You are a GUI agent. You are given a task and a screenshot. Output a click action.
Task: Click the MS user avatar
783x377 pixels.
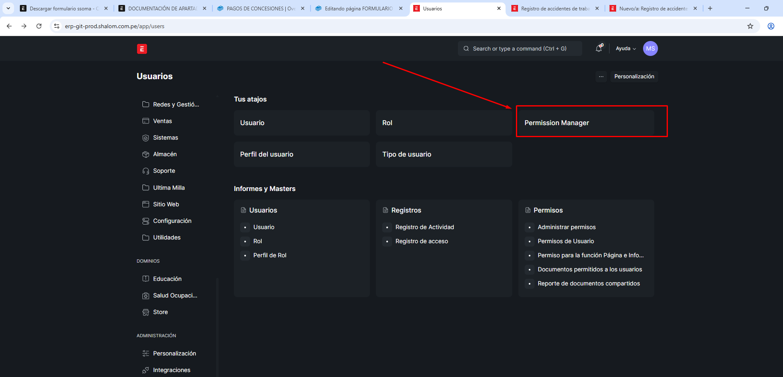[650, 48]
